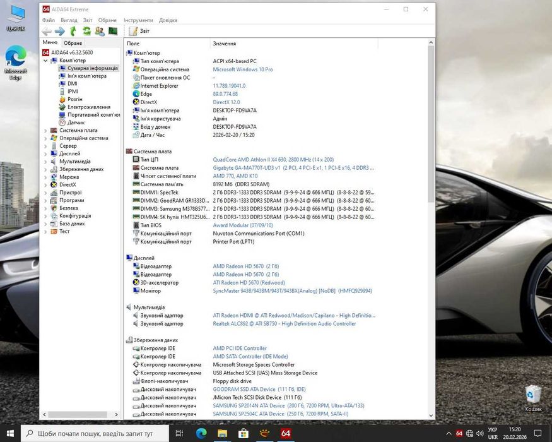Image resolution: width=552 pixels, height=442 pixels.
Task: Open the Довідка menu
Action: click(x=168, y=20)
